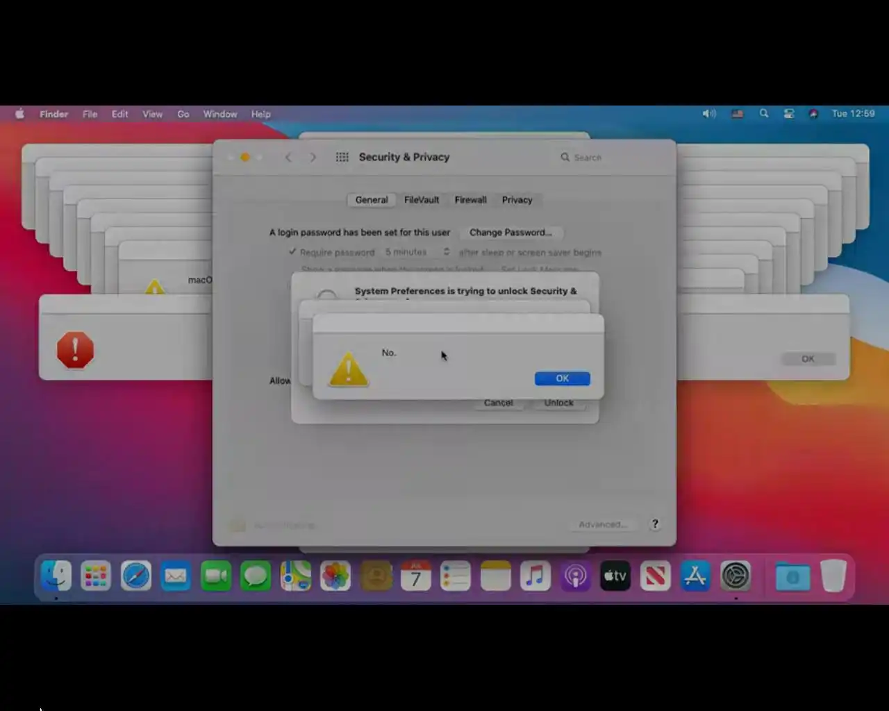Open the Finder menu
889x711 pixels.
[53, 114]
